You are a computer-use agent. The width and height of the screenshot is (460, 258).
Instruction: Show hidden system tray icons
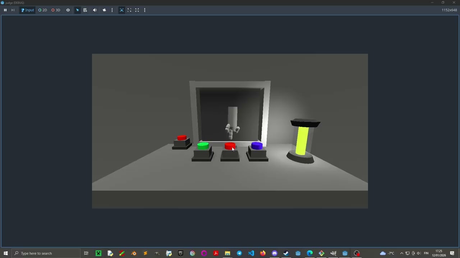[402, 253]
